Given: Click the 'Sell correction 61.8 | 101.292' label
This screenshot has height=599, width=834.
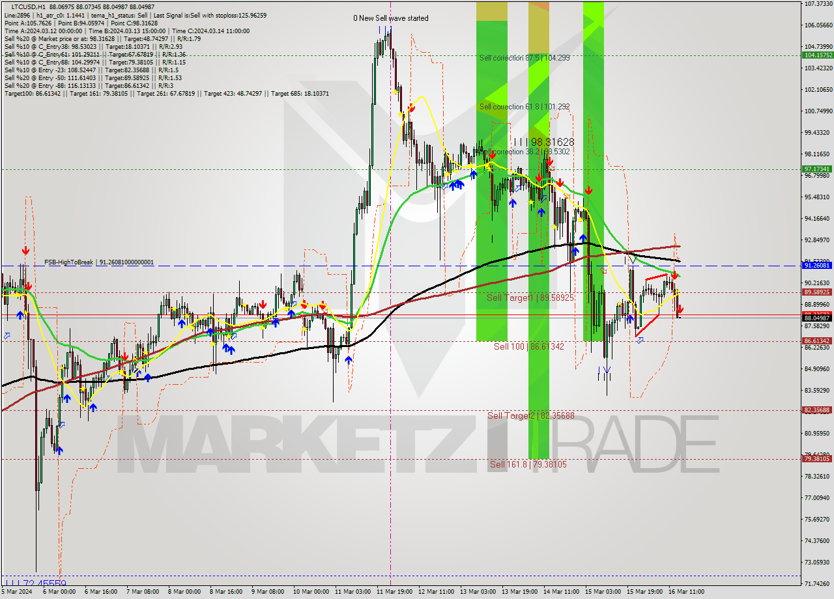Looking at the screenshot, I should 525,107.
